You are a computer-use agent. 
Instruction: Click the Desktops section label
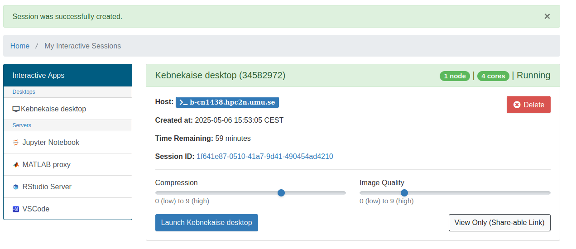click(x=24, y=92)
